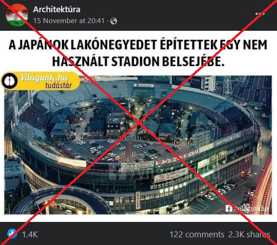The width and height of the screenshot is (277, 245).
Task: Open the three-dot post options menu
Action: pos(260,14)
